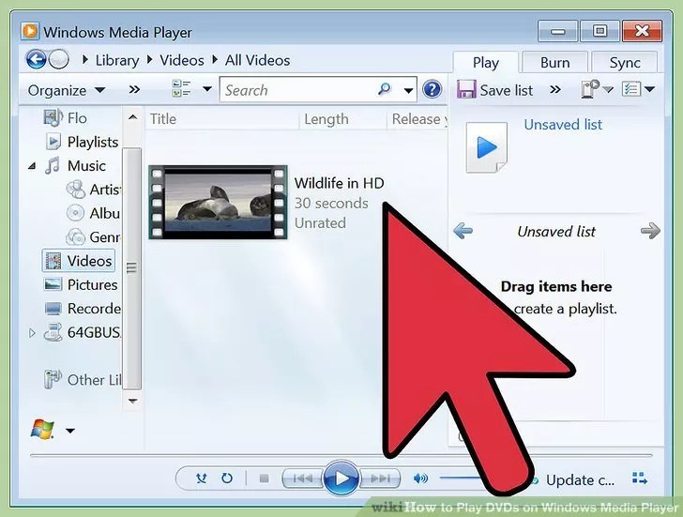The width and height of the screenshot is (683, 517).
Task: Click the navigation pane scrollbar thumb
Action: click(x=131, y=267)
